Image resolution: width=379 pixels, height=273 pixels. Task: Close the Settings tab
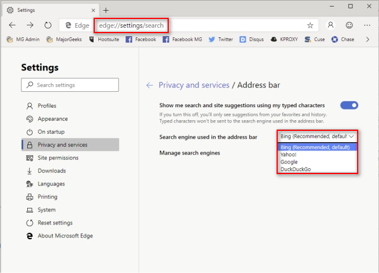point(94,11)
